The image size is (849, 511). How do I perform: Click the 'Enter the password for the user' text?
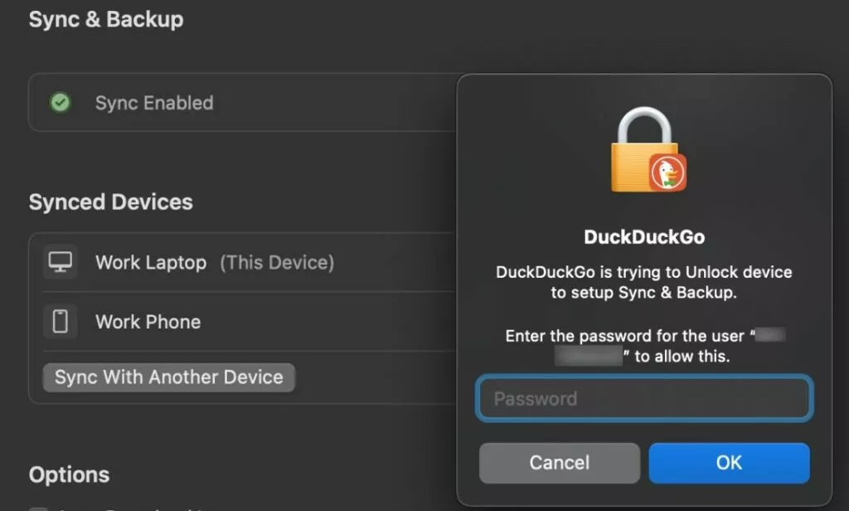pos(628,336)
